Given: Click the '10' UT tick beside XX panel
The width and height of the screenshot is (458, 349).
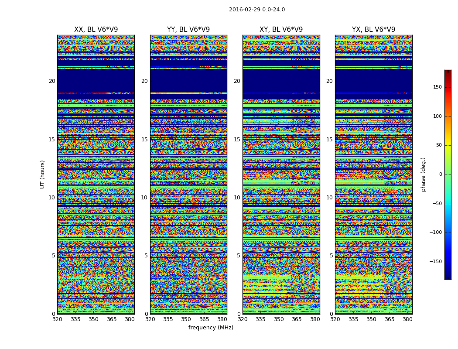Looking at the screenshot, I should (52, 198).
